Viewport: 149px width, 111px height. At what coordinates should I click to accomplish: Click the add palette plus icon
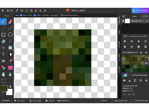tap(146, 52)
